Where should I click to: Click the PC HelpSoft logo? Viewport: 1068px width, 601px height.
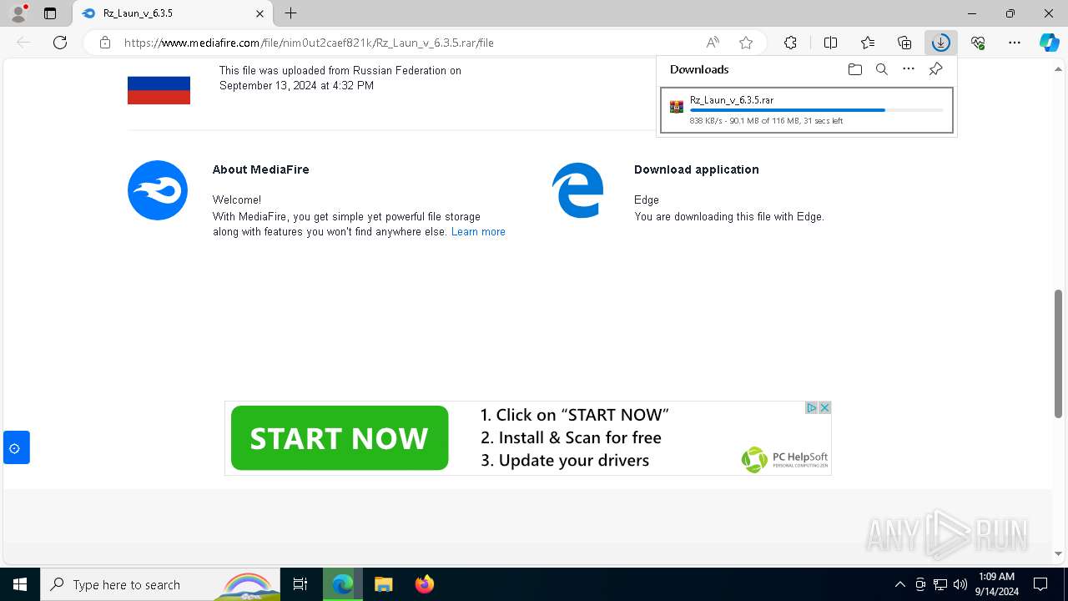click(x=784, y=459)
